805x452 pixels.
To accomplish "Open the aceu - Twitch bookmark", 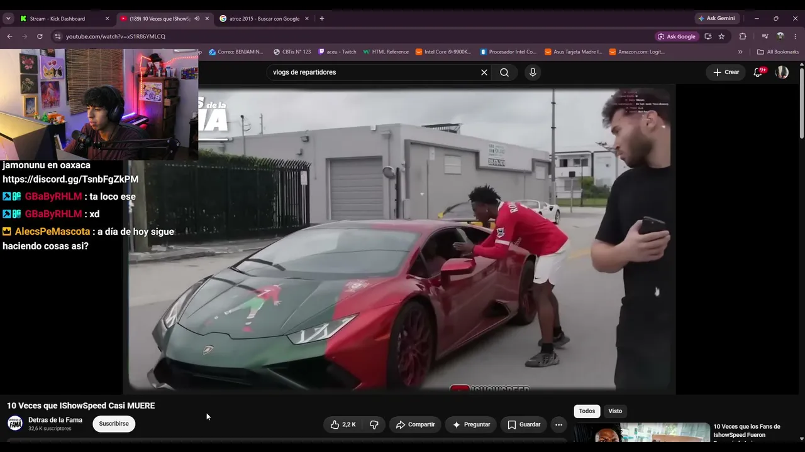I will (337, 52).
